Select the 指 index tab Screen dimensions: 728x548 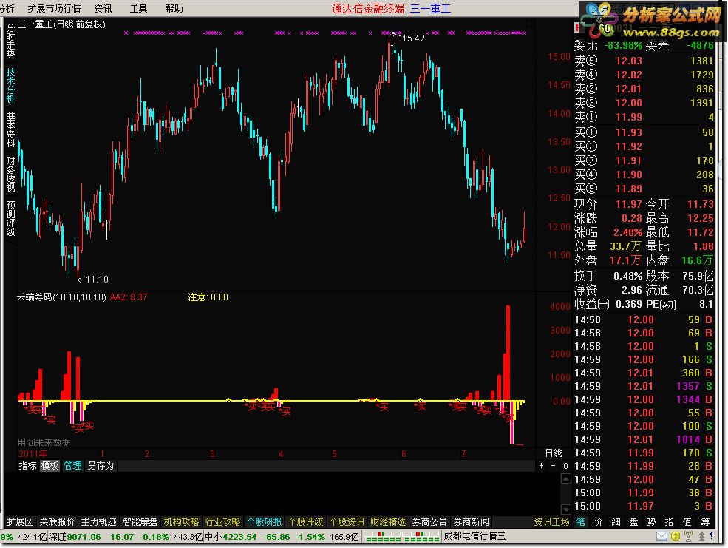[669, 522]
